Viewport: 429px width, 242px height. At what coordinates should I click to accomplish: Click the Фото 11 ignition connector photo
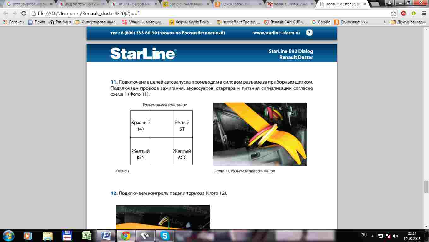(x=260, y=134)
